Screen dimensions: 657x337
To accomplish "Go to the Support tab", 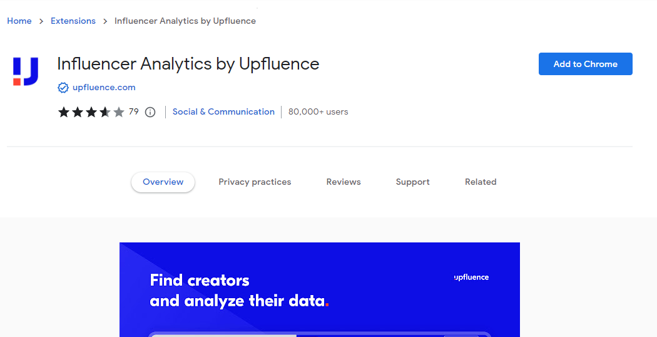I will click(x=413, y=182).
